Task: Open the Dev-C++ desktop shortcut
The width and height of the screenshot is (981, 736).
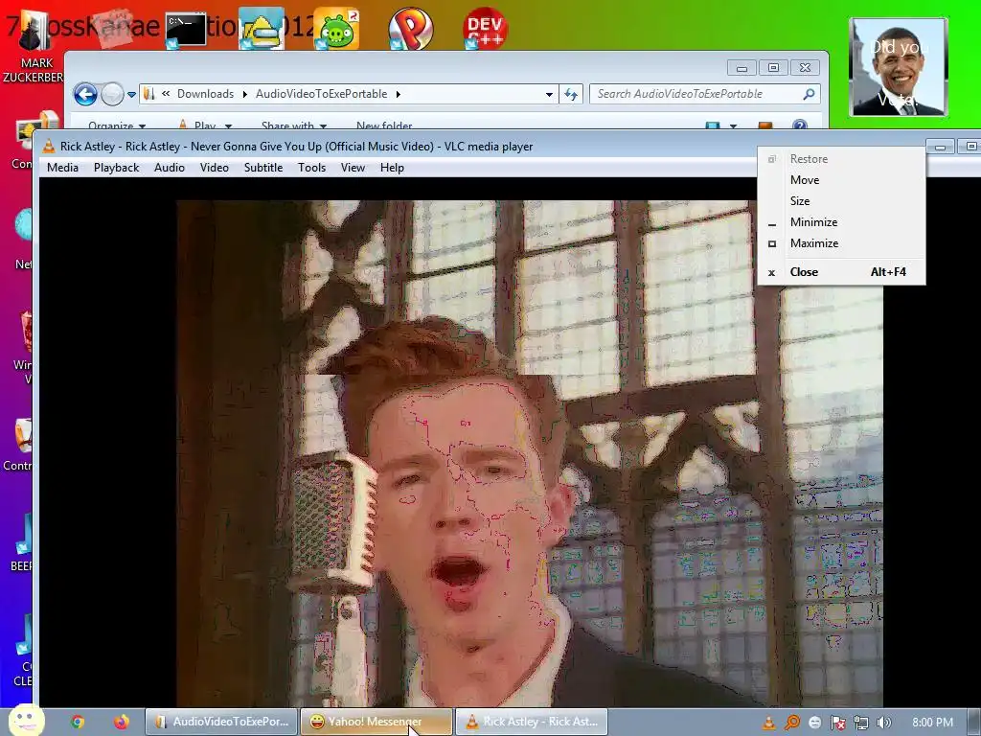Action: pos(485,29)
